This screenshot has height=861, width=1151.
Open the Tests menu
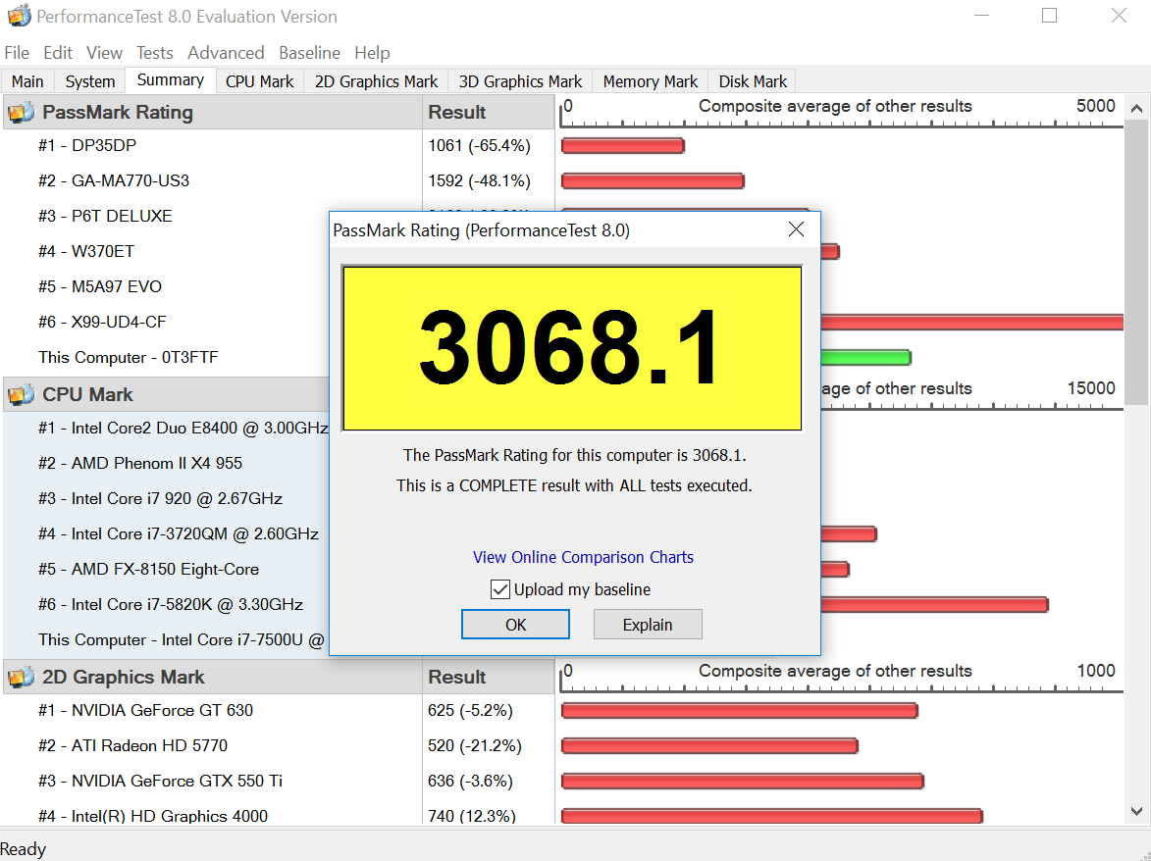[x=155, y=53]
